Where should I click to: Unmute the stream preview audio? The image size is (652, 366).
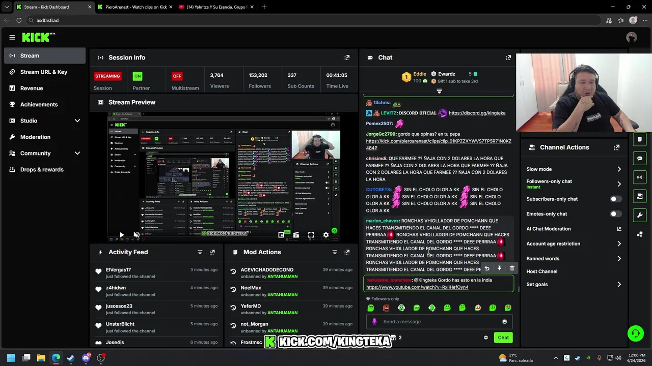pyautogui.click(x=137, y=235)
